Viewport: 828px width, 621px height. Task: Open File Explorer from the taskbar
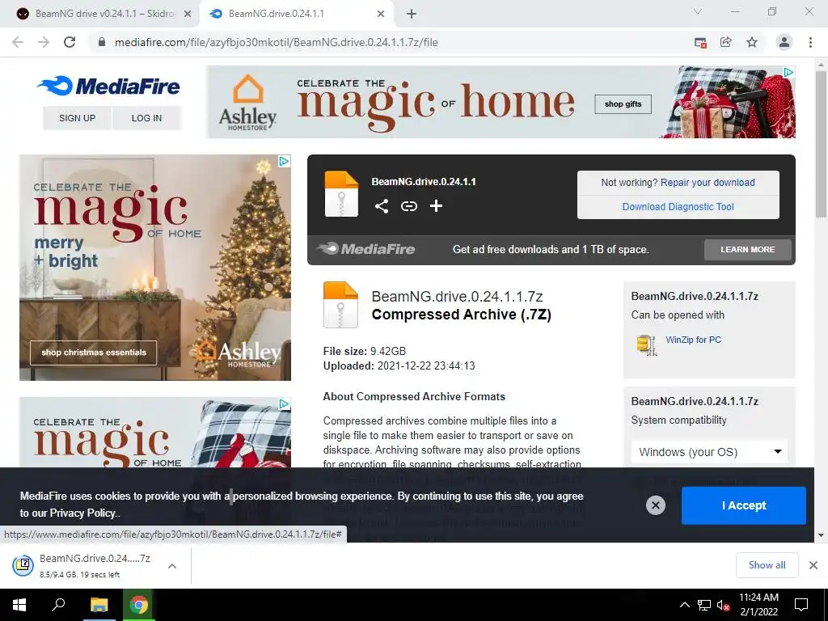[99, 605]
